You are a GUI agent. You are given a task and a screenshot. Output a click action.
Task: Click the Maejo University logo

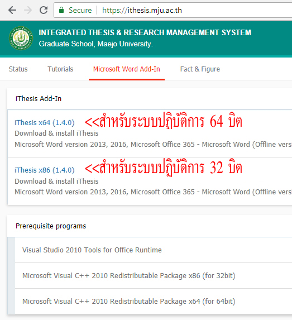(x=21, y=38)
